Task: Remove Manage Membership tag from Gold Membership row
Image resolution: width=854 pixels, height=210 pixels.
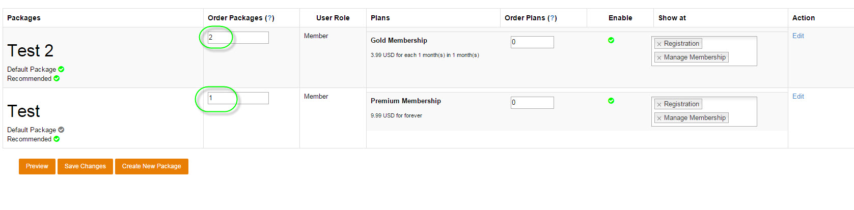Action: [659, 58]
